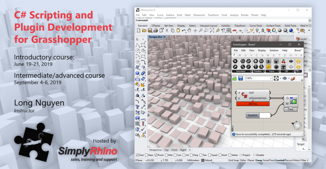
Task: Click the cherries icon in Util panel
Action: pyautogui.click(x=283, y=61)
